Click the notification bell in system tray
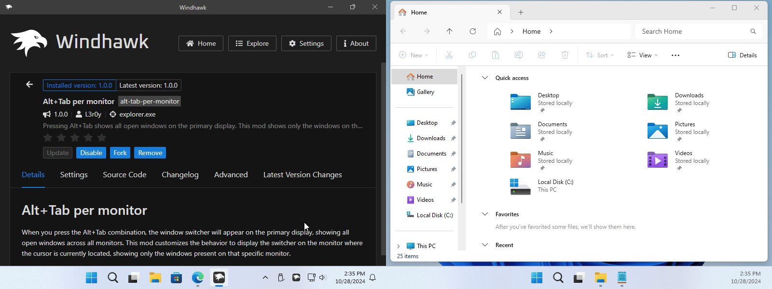772x289 pixels. click(x=372, y=277)
